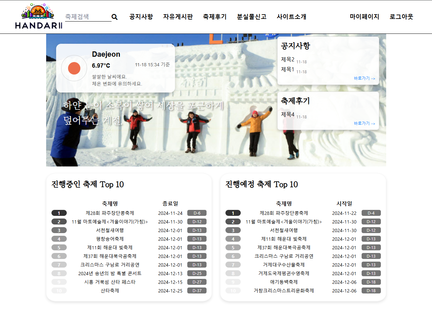This screenshot has height=316, width=432.
Task: Open 제37회 해운대북극곰축제 in the 진행예정 축제 list
Action: (284, 247)
